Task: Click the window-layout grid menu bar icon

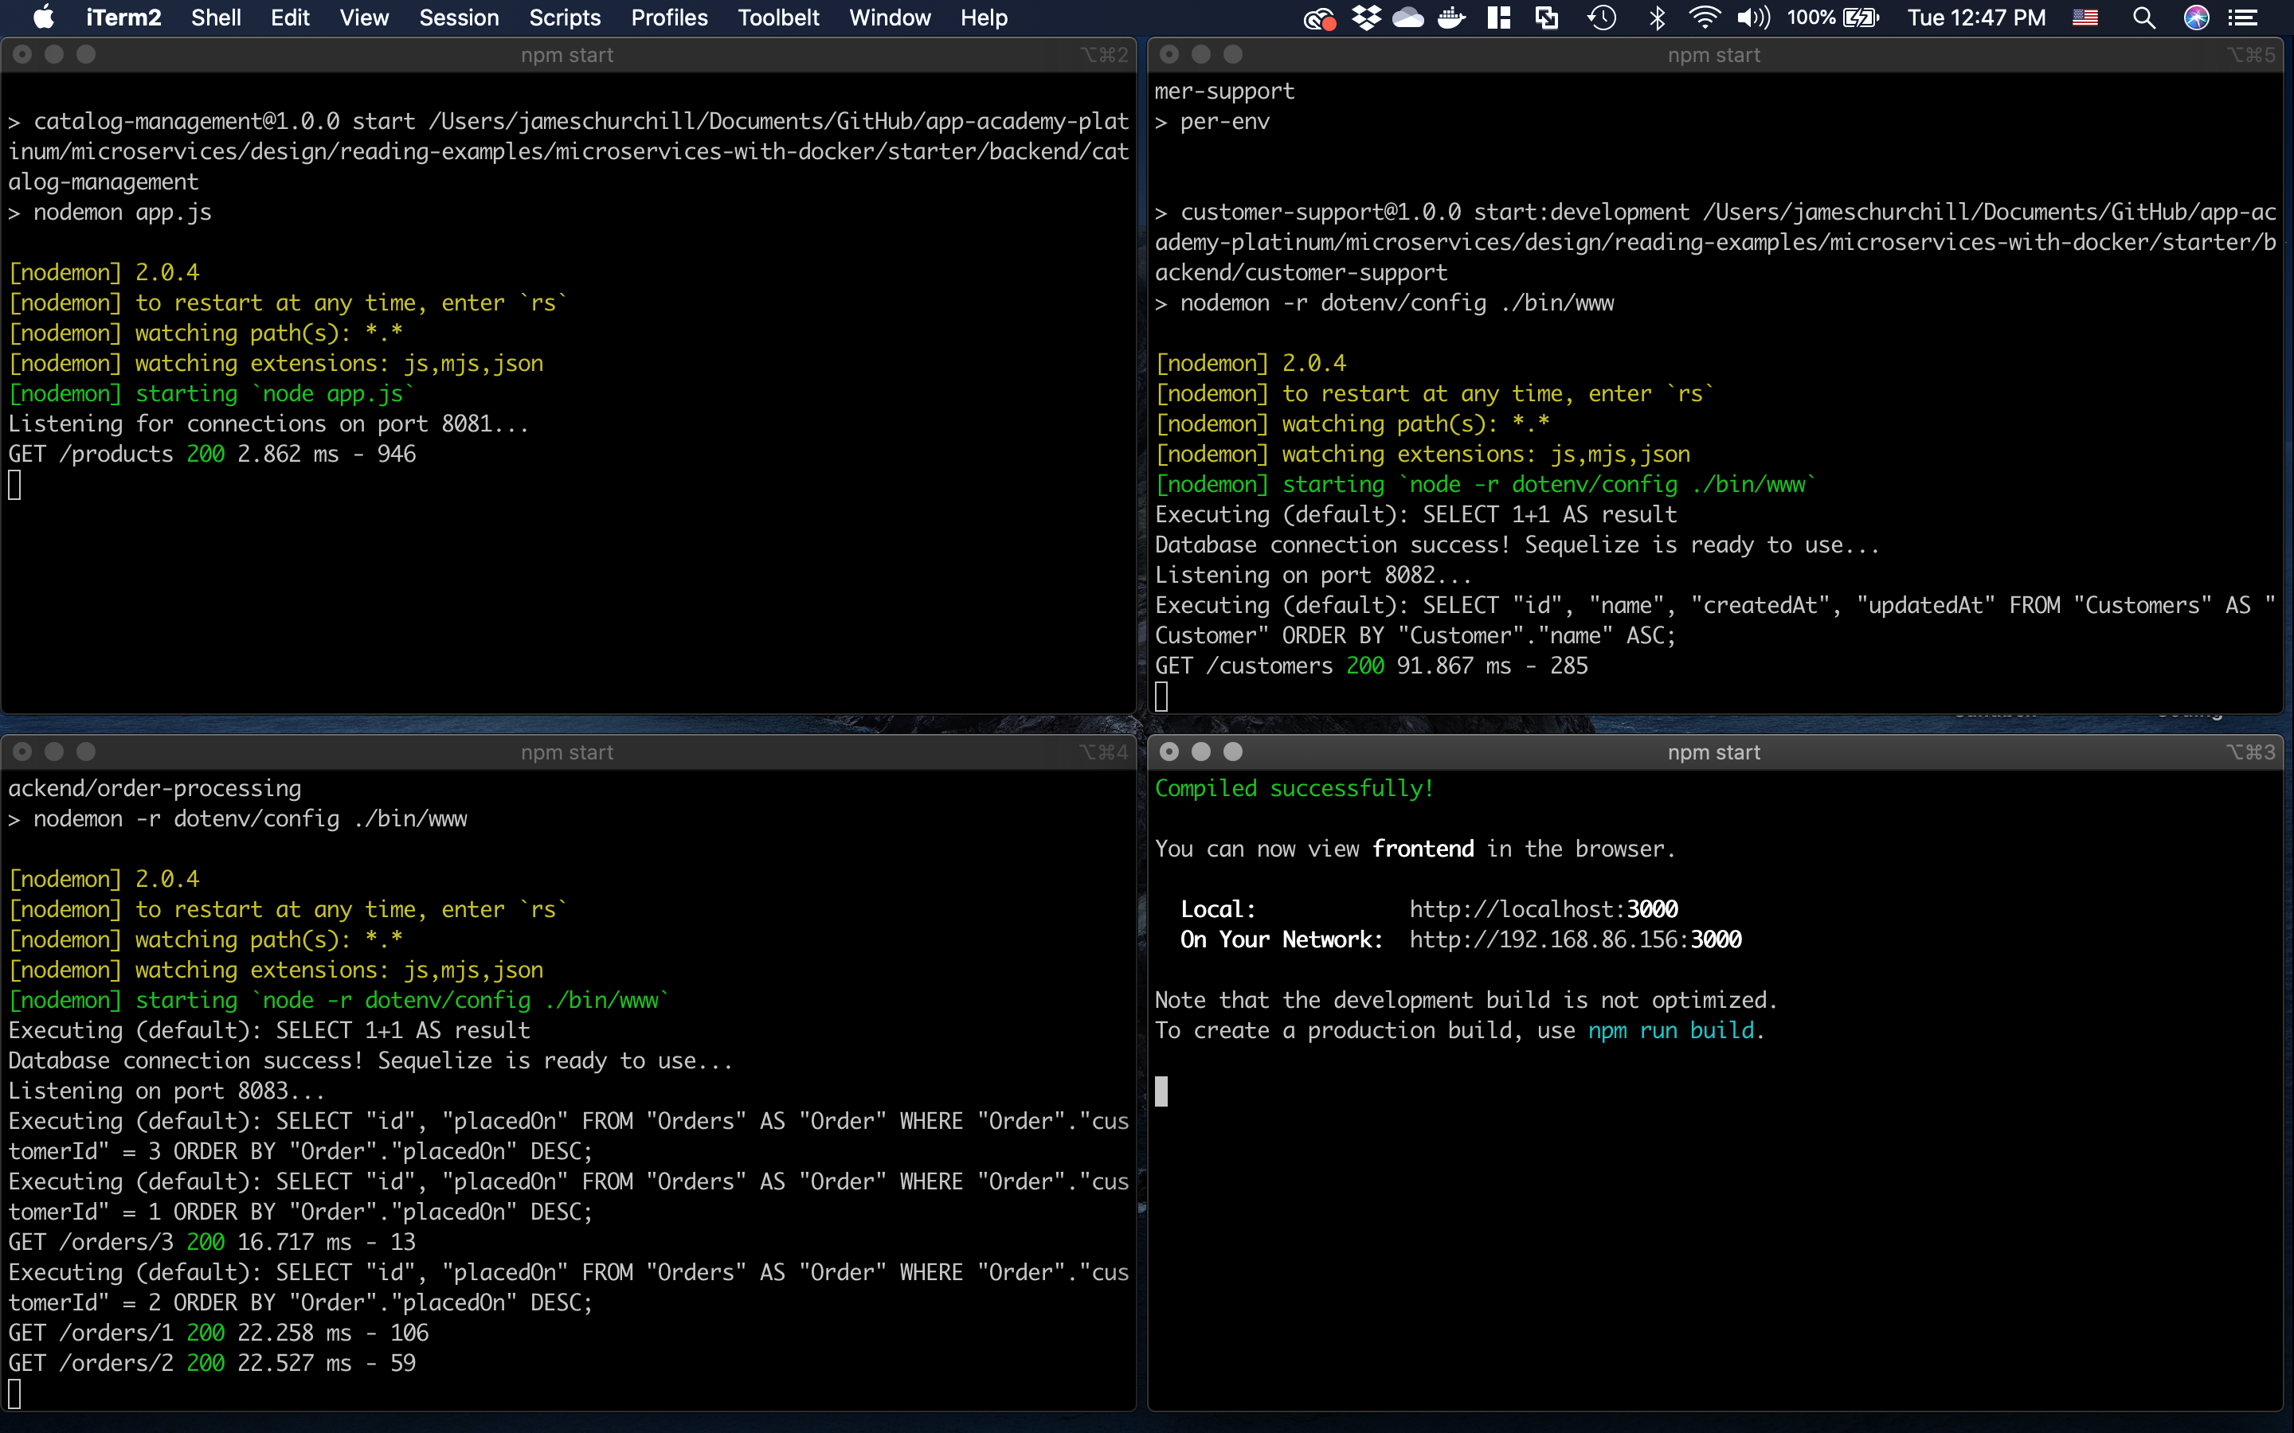Action: [x=1500, y=17]
